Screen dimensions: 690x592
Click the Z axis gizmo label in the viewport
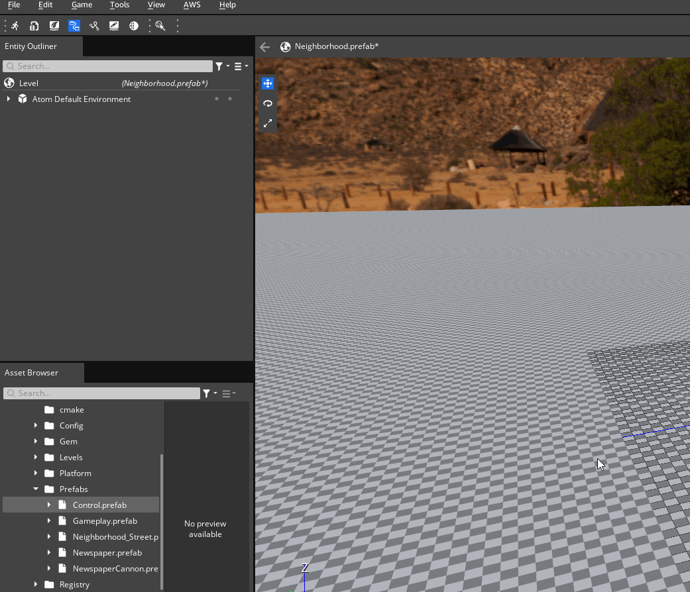click(304, 567)
